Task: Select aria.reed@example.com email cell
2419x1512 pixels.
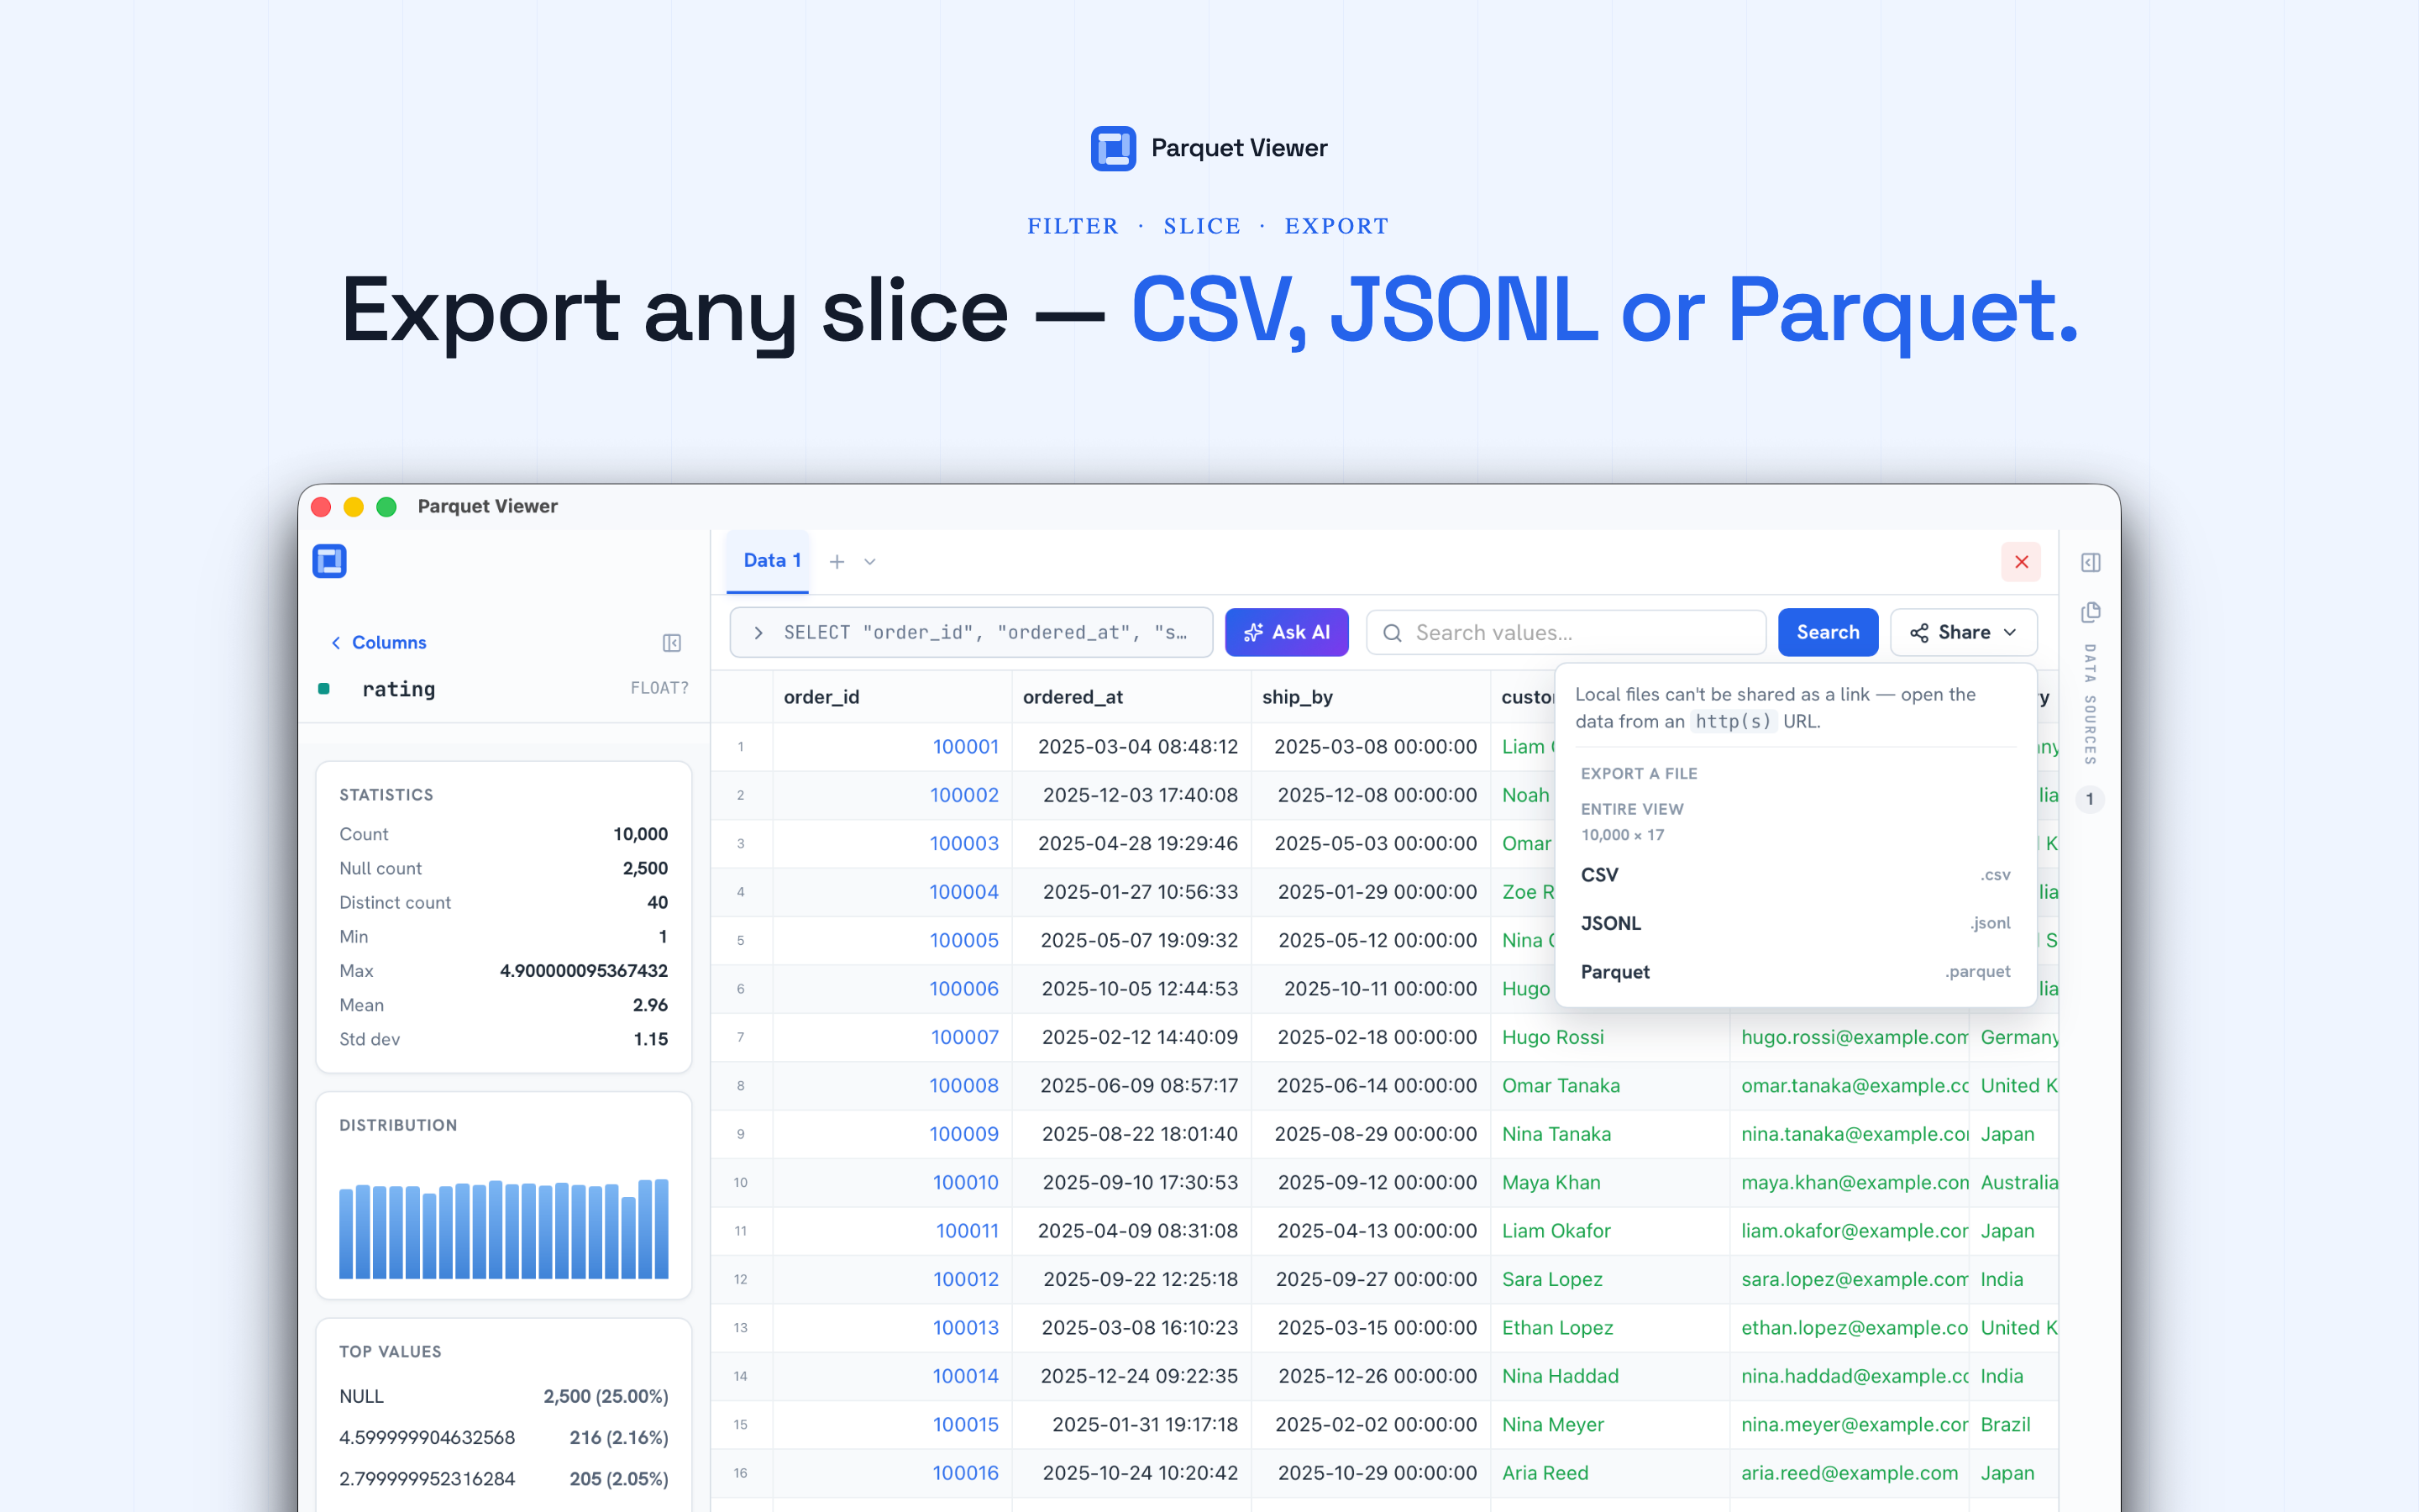Action: [1850, 1473]
